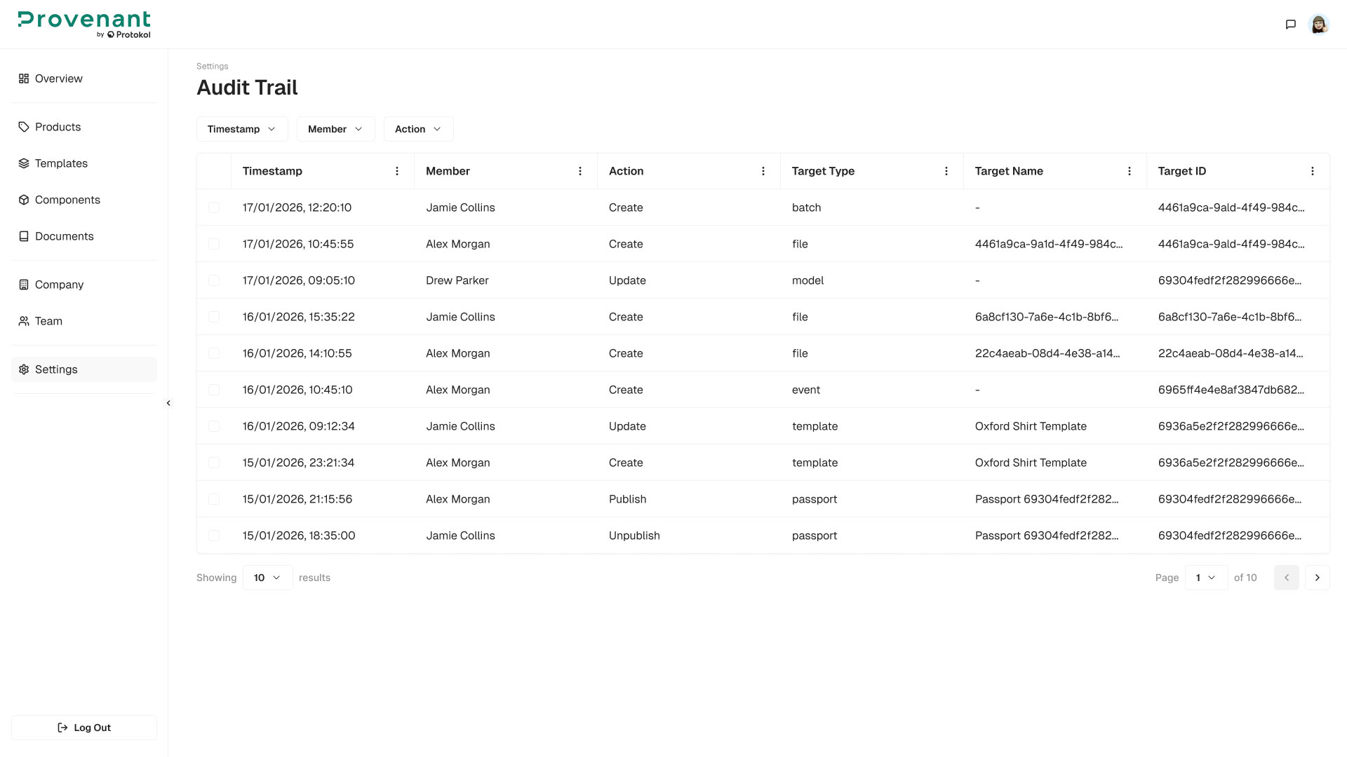
Task: Sort by the Target Name column header
Action: click(x=1009, y=171)
